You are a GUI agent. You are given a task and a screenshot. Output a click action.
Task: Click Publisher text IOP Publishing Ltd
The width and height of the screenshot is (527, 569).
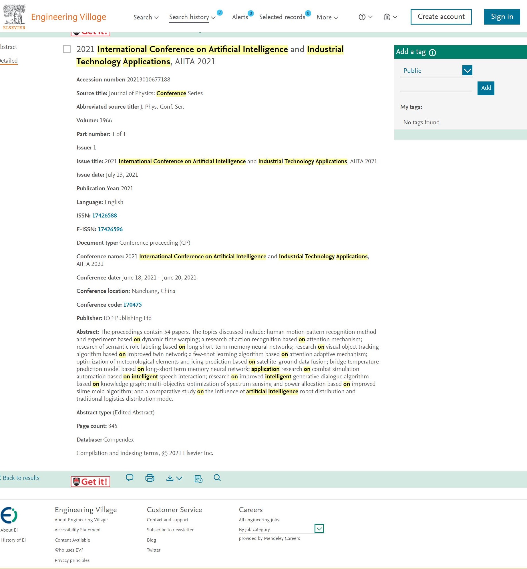coord(128,318)
